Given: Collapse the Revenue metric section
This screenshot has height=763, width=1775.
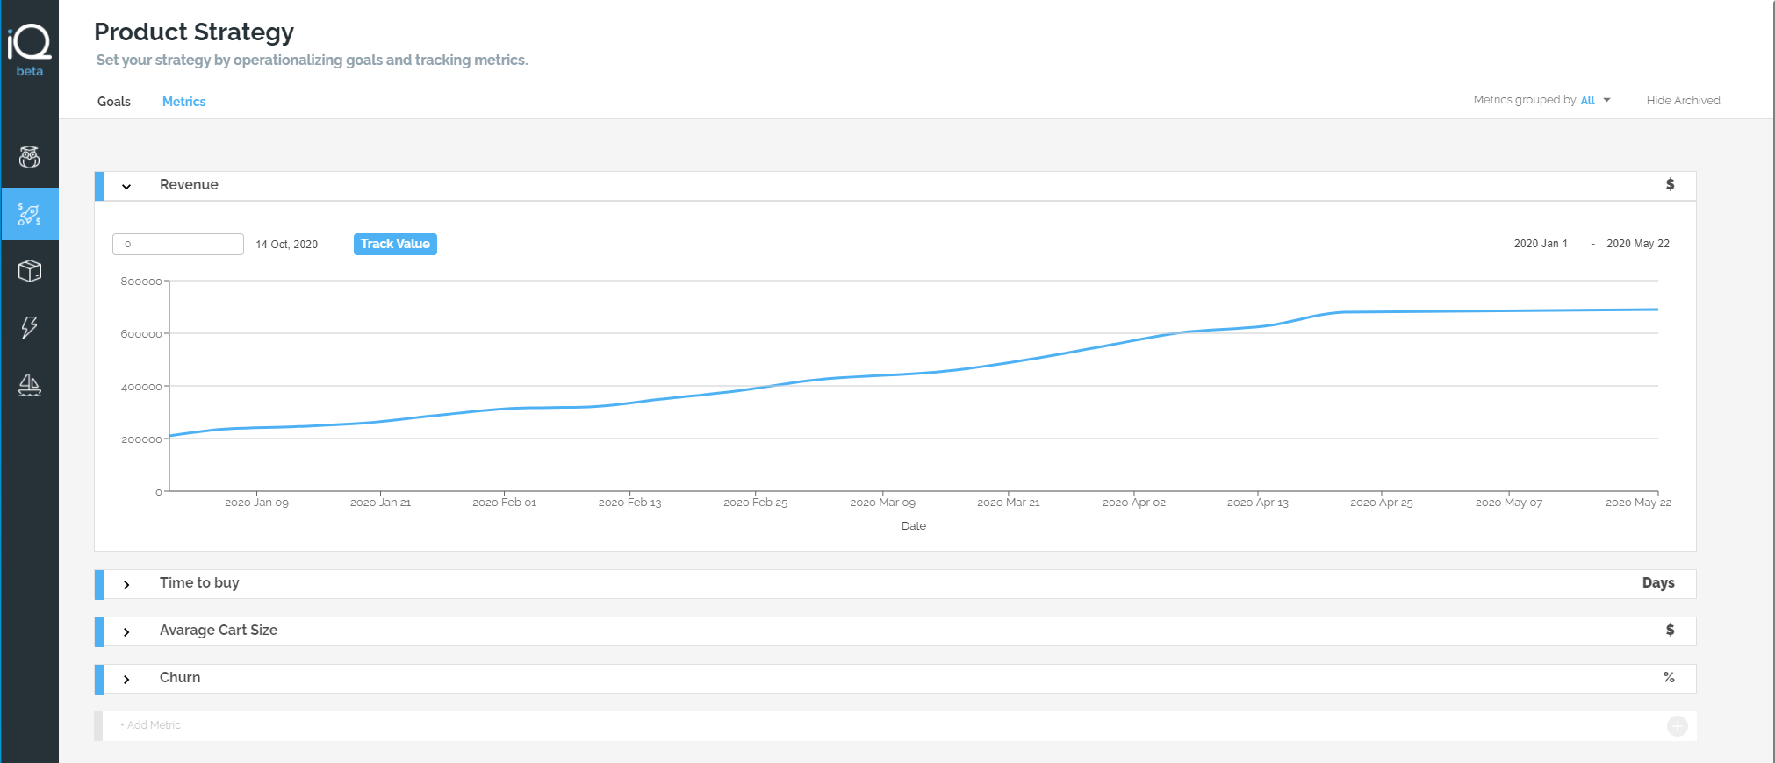Looking at the screenshot, I should click(x=126, y=186).
